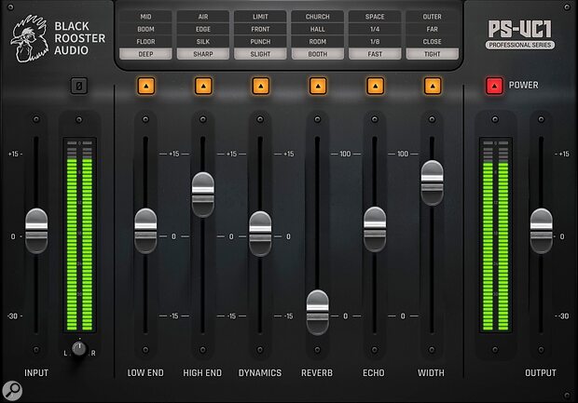578x403 pixels.
Task: Select the EDGE high end mode
Action: (203, 29)
